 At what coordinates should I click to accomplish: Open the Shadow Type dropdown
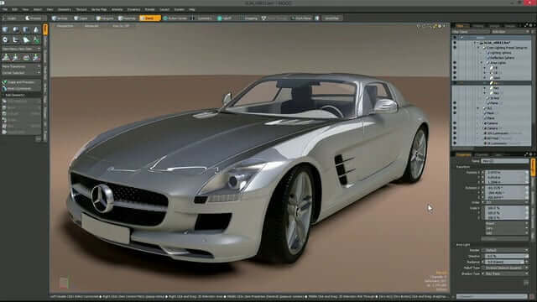click(505, 274)
